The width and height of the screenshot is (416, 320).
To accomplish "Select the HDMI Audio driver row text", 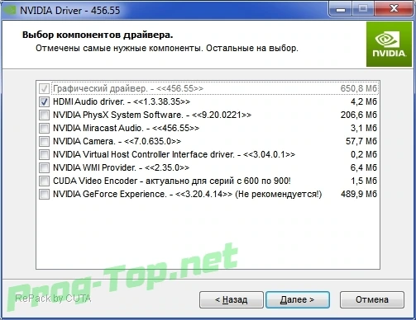I will pos(122,101).
